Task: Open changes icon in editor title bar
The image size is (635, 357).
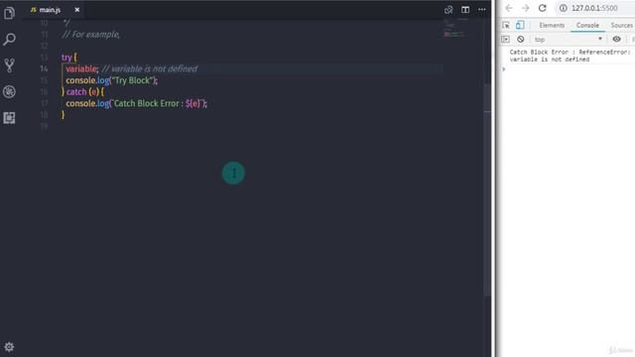Action: [448, 10]
